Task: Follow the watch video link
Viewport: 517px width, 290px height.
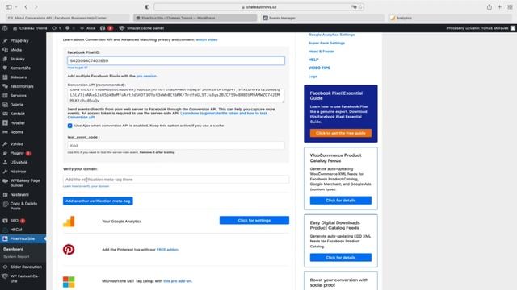Action: click(207, 39)
